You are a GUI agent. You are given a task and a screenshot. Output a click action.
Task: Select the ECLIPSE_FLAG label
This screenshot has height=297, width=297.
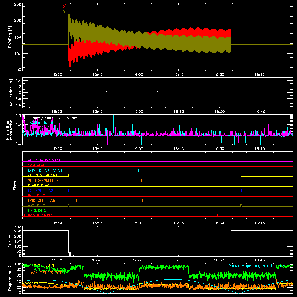[x=40, y=190]
